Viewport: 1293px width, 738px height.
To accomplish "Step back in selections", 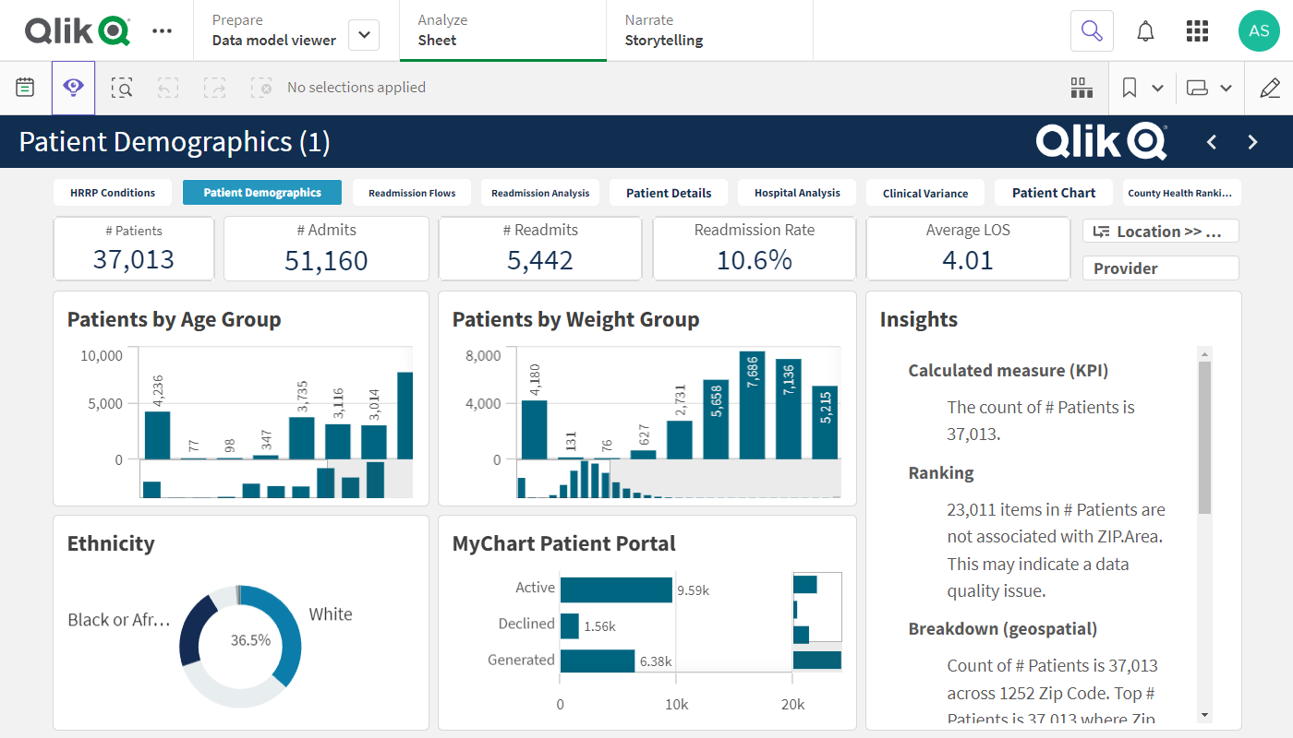I will (167, 88).
